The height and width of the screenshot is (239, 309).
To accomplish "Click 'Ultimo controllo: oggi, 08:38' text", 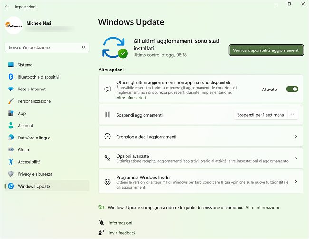I will pyautogui.click(x=160, y=55).
